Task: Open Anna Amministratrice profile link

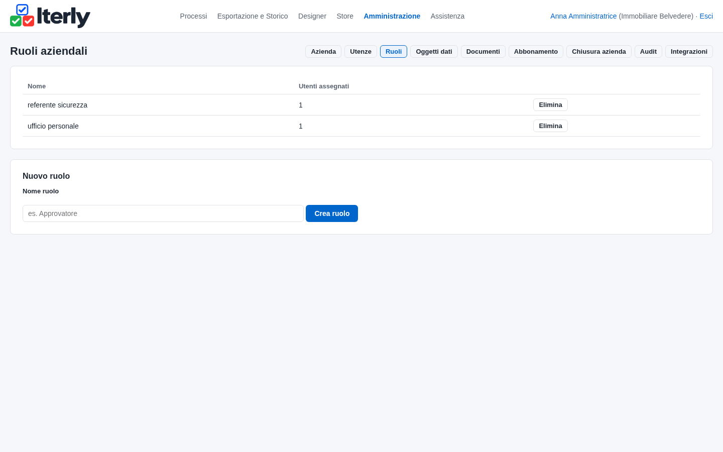Action: 583,16
